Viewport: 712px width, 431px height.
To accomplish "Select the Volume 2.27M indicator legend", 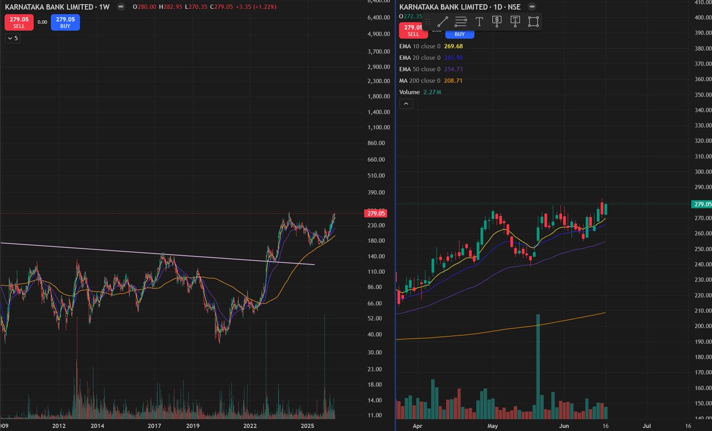I will coord(420,92).
